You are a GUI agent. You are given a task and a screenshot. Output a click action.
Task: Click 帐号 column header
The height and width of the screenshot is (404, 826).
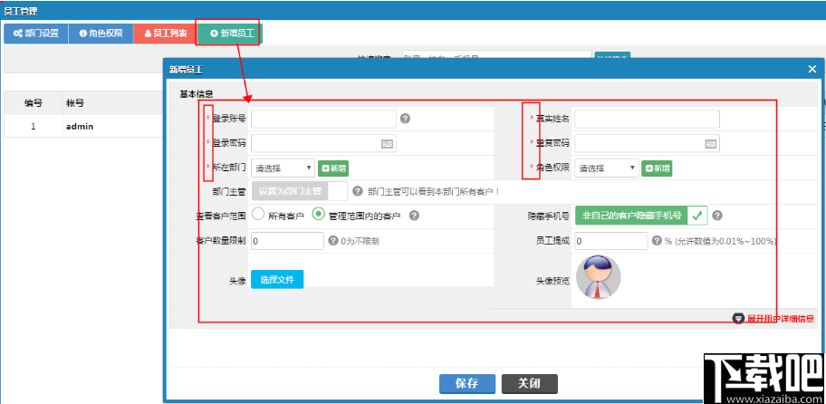75,102
